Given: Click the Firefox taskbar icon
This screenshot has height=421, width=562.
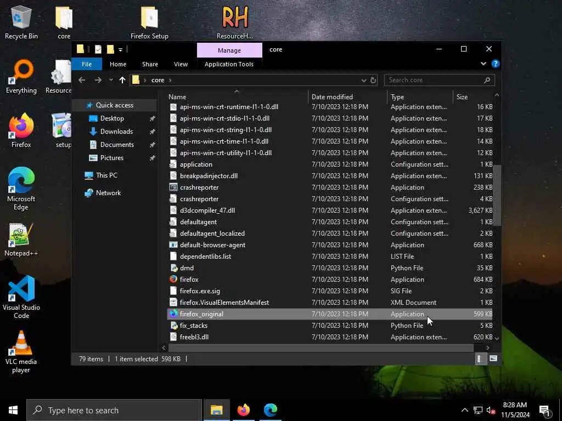Looking at the screenshot, I should pyautogui.click(x=243, y=410).
